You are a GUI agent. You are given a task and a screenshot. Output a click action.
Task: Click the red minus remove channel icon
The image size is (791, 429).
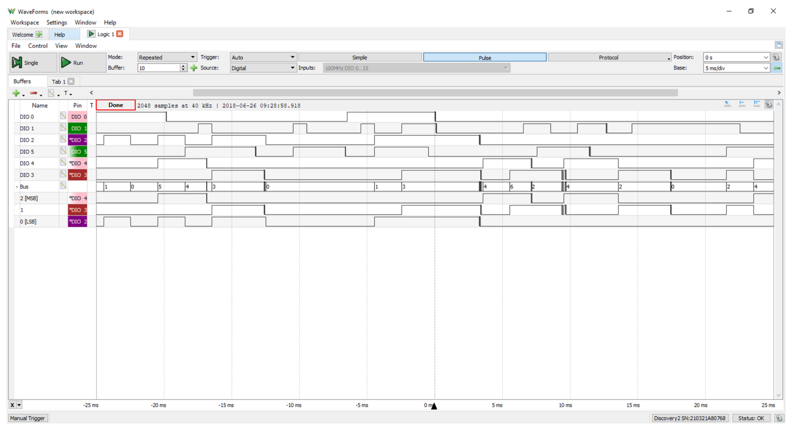point(34,93)
